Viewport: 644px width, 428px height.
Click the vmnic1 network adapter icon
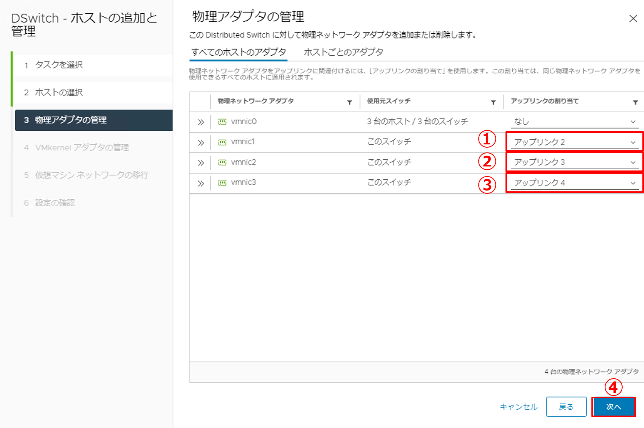tap(222, 142)
